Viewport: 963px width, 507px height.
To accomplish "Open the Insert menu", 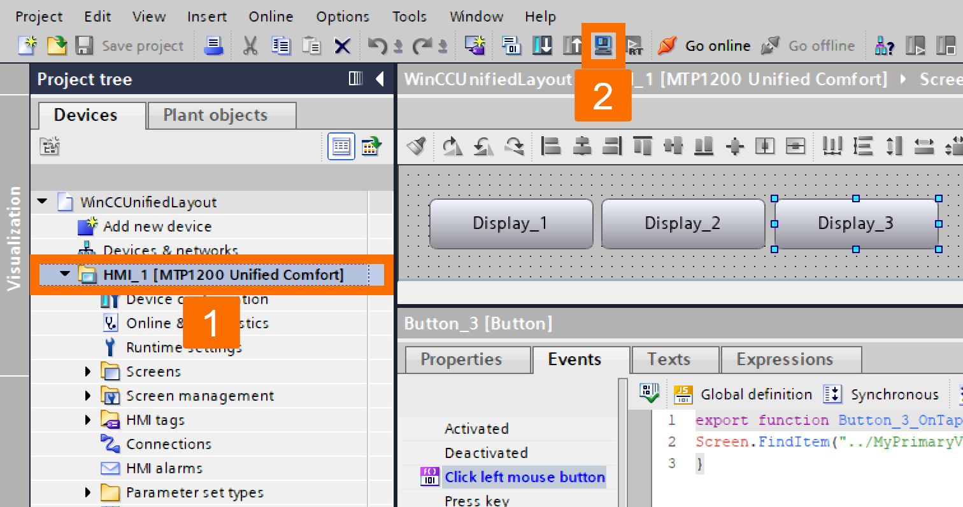I will click(x=207, y=17).
